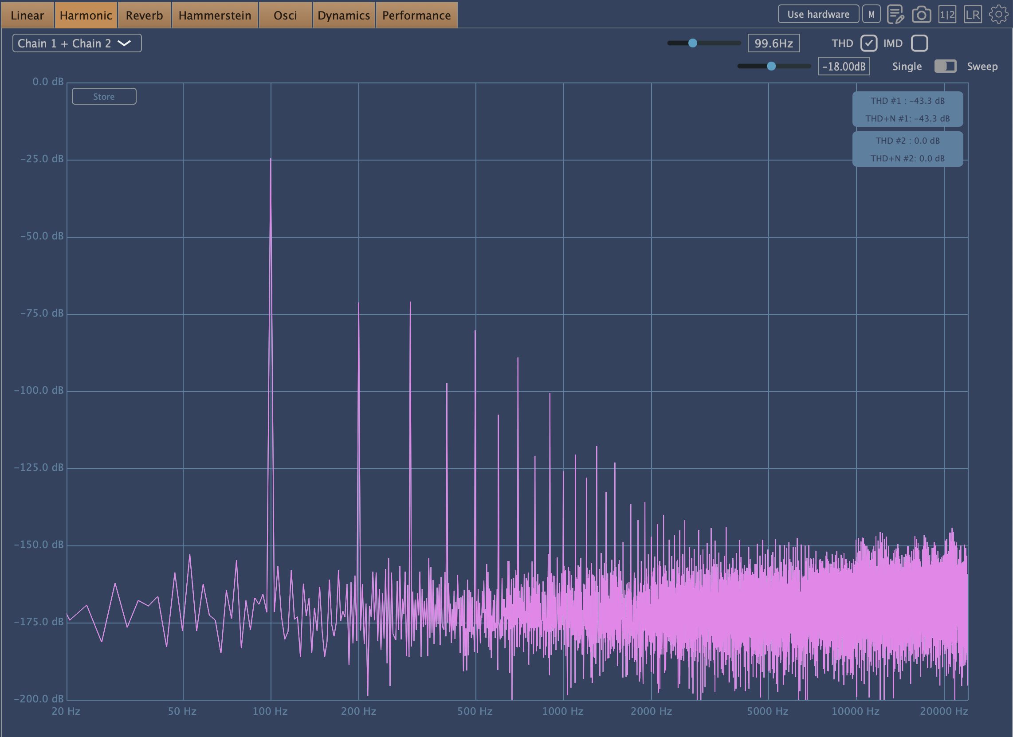Screen dimensions: 1013x737
Task: Click the LR channel icon
Action: [973, 14]
